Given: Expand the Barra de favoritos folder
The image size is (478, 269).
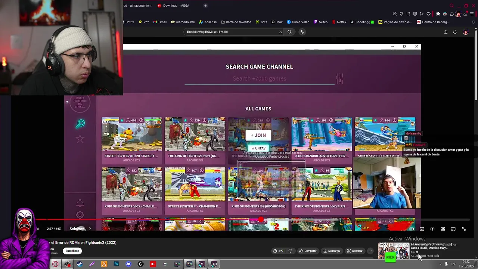Looking at the screenshot, I should pyautogui.click(x=236, y=22).
